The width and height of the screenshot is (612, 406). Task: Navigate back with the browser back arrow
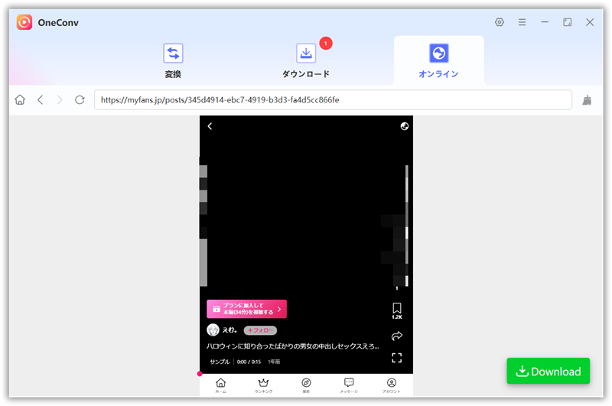pos(41,100)
